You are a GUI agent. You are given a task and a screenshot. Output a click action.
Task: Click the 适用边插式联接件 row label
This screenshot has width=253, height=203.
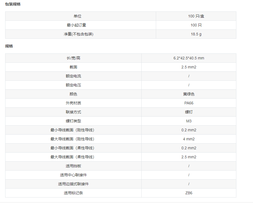pos(73,184)
